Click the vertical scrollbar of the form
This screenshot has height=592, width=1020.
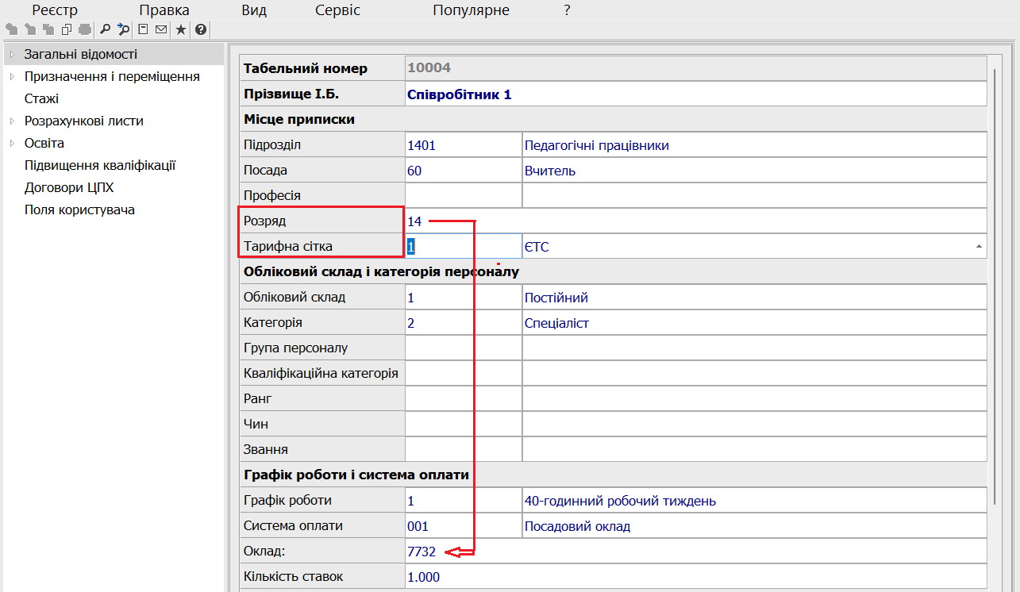994,287
